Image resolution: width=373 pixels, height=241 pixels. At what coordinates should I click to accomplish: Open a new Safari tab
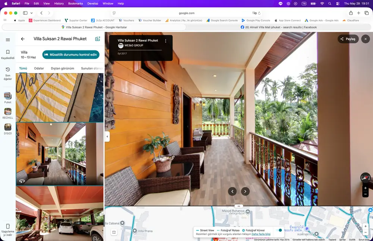358,13
